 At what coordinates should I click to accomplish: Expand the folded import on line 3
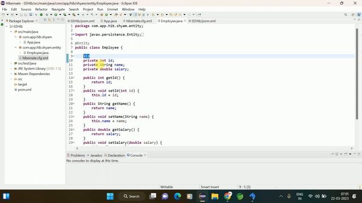(74, 34)
